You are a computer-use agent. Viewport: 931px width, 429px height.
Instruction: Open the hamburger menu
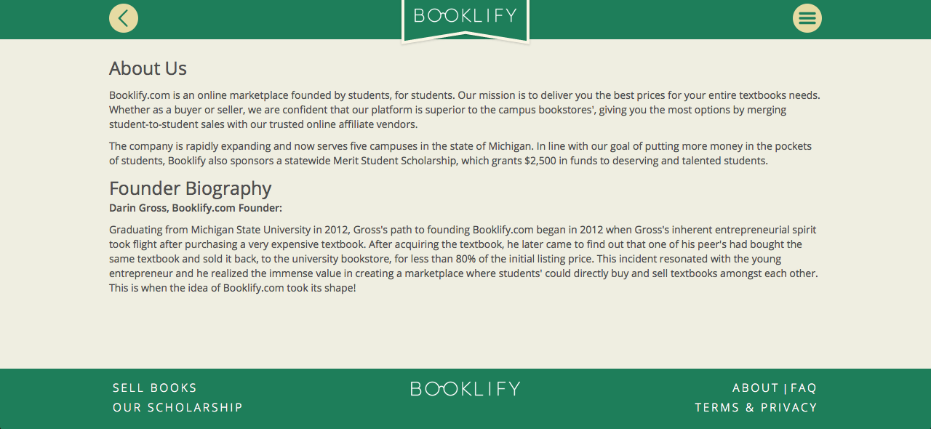pyautogui.click(x=807, y=18)
